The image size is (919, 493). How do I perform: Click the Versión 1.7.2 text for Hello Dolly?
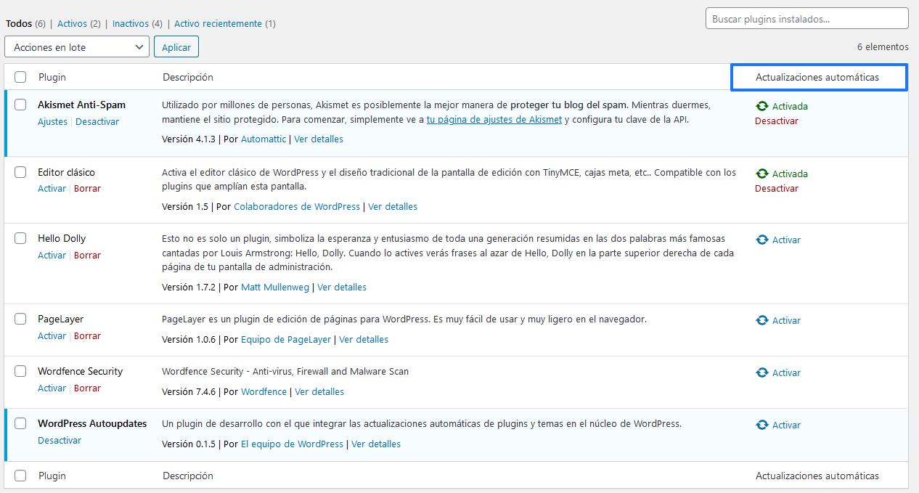tap(189, 287)
